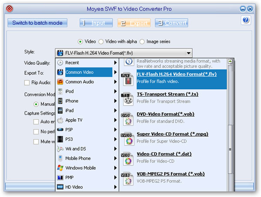Tick the Mute capture checkbox

36,142
